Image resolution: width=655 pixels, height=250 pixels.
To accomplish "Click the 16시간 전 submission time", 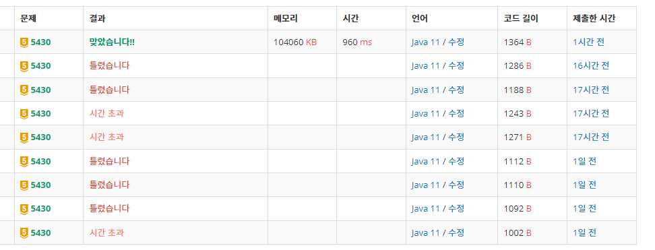I will pyautogui.click(x=591, y=66).
